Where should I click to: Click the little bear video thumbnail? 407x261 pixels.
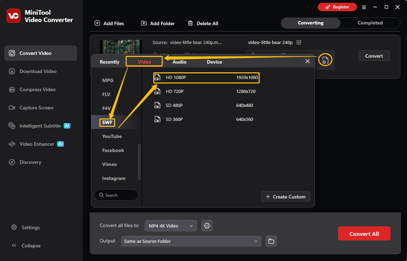121,47
